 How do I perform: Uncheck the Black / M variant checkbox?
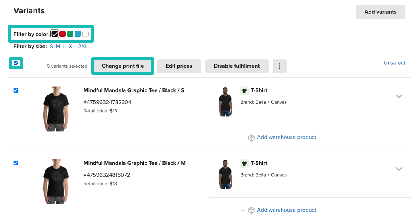tap(16, 163)
